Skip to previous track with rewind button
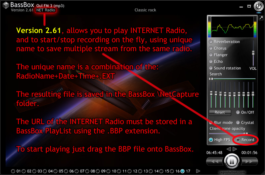 coord(215,161)
